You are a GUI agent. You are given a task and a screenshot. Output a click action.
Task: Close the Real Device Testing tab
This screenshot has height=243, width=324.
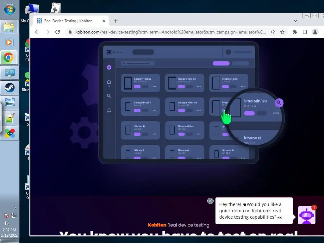[x=104, y=21]
